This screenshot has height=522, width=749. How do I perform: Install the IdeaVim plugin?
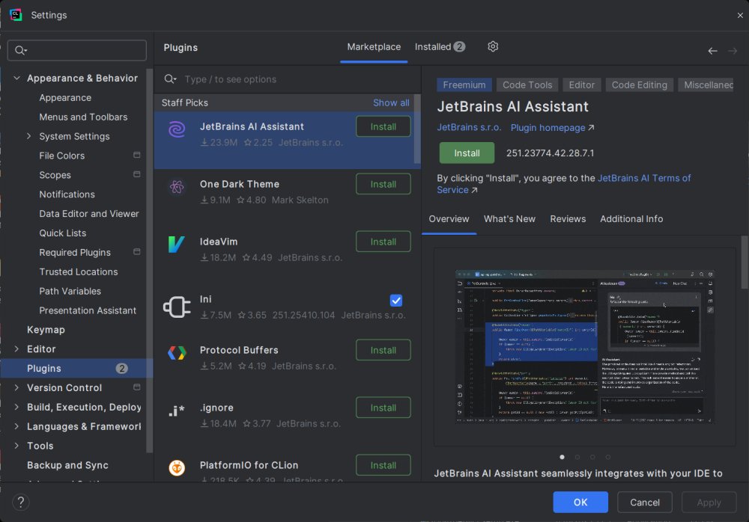click(x=383, y=242)
